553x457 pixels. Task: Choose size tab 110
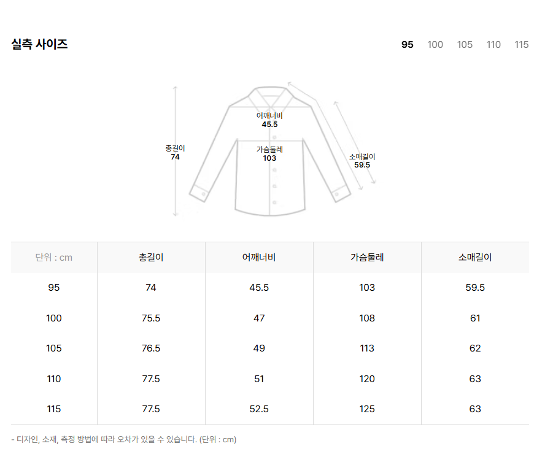click(x=493, y=45)
